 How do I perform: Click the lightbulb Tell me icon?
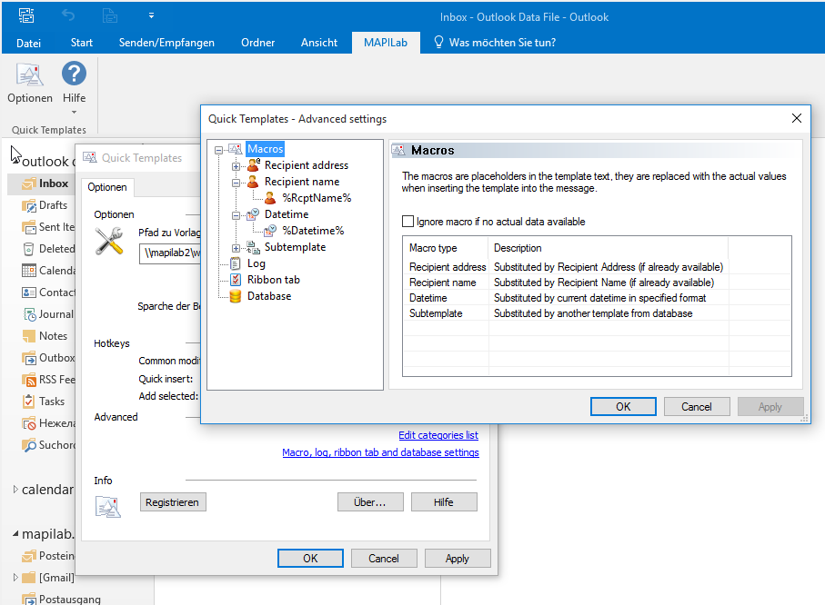click(438, 42)
